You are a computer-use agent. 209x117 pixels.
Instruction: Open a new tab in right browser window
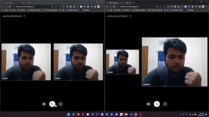(134, 3)
